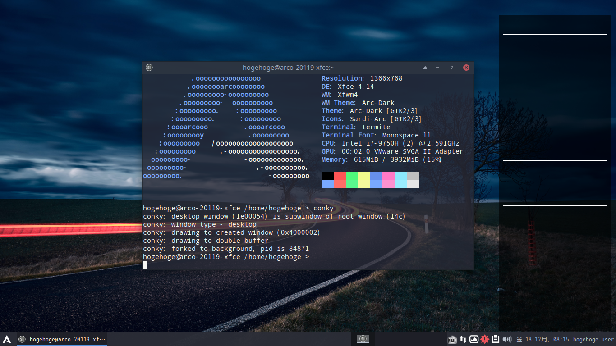Open the clipboard manager tray icon

tap(496, 339)
